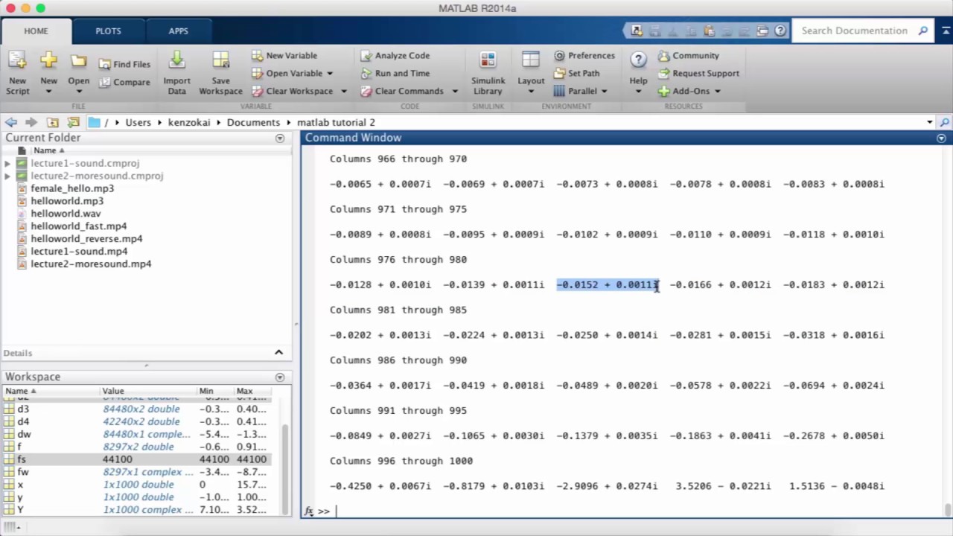953x536 pixels.
Task: Switch to the PLOTS tab
Action: (x=108, y=31)
